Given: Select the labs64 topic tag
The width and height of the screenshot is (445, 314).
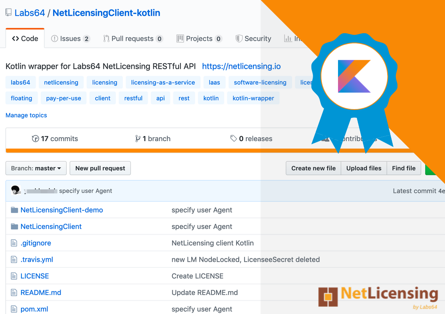Looking at the screenshot, I should click(x=21, y=82).
